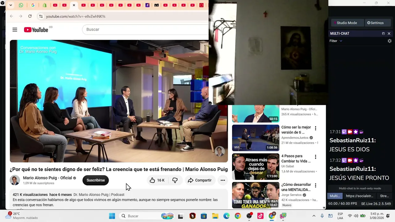This screenshot has width=395, height=222.
Task: Click the video title '¿Por qué no te sientes digno'
Action: 119,169
